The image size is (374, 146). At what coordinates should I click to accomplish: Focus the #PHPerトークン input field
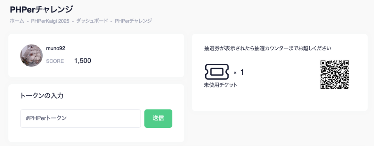[x=80, y=118]
